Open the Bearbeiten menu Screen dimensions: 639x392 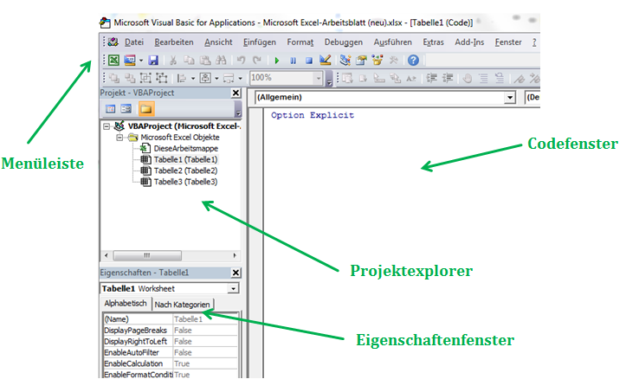point(174,42)
